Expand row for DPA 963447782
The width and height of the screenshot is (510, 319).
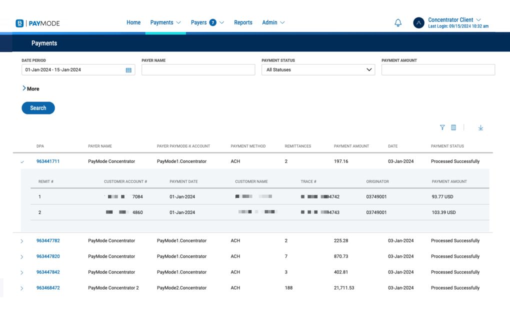(22, 241)
